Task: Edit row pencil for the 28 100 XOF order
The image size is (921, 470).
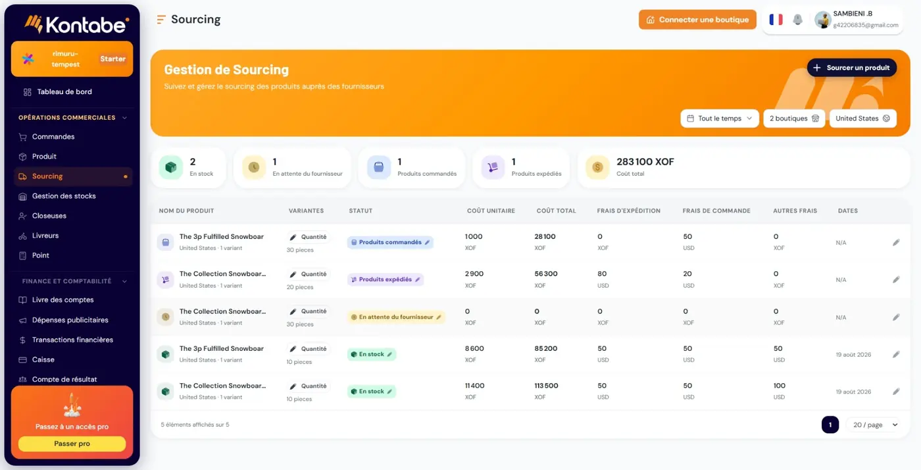Action: click(896, 243)
